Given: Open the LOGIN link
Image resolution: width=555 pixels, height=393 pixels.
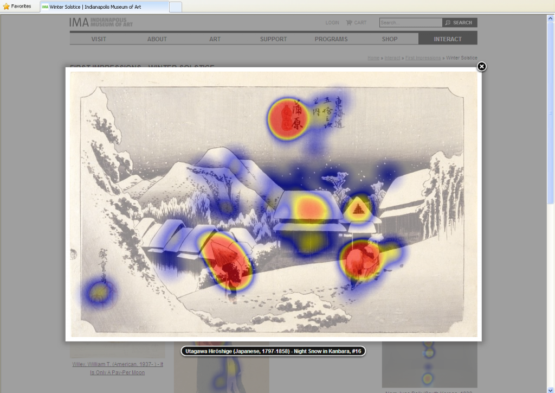Looking at the screenshot, I should pos(332,23).
